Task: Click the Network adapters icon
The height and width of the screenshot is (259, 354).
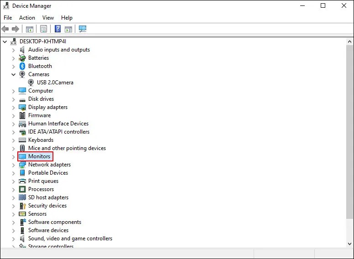Action: click(22, 165)
